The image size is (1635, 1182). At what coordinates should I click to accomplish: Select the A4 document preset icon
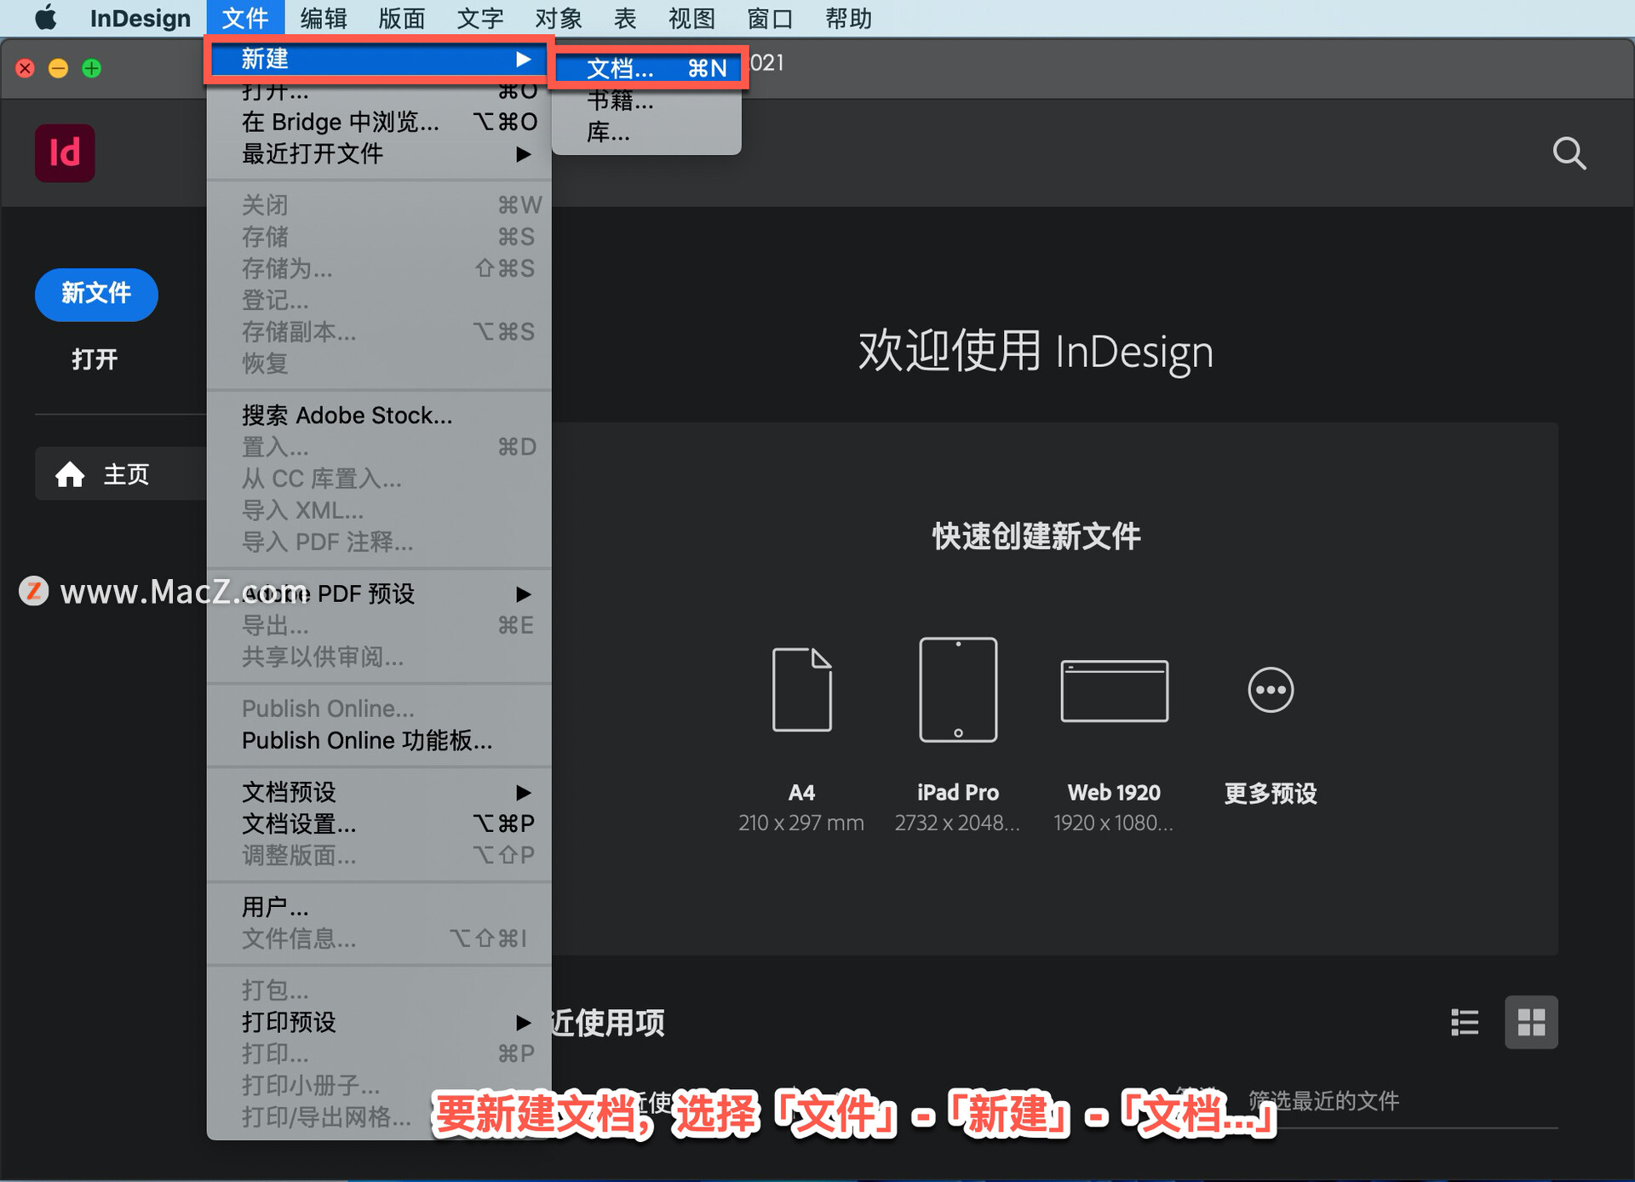click(801, 690)
